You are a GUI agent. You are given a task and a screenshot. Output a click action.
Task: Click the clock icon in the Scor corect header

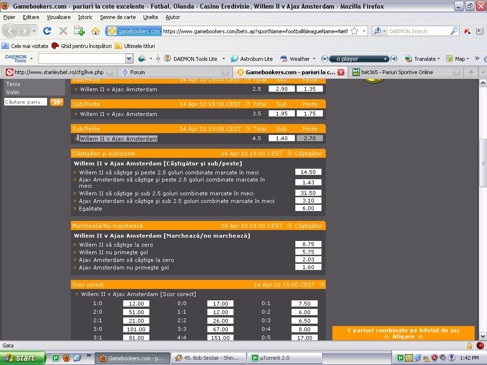tap(322, 285)
